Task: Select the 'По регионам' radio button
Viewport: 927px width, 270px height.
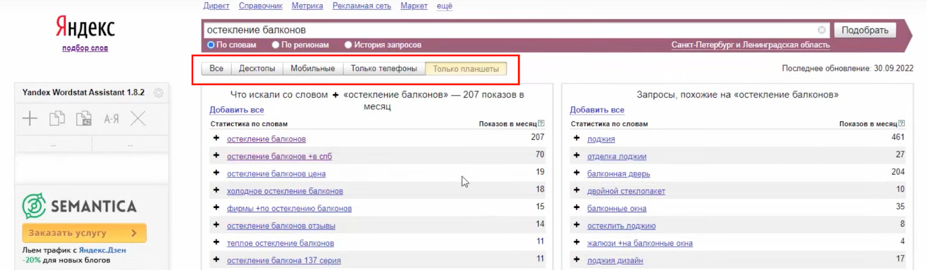Action: coord(276,45)
